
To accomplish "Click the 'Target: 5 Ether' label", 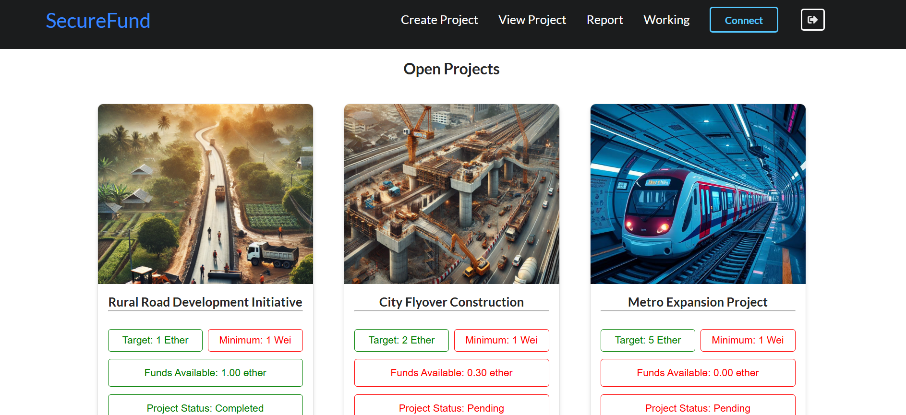I will (x=648, y=340).
